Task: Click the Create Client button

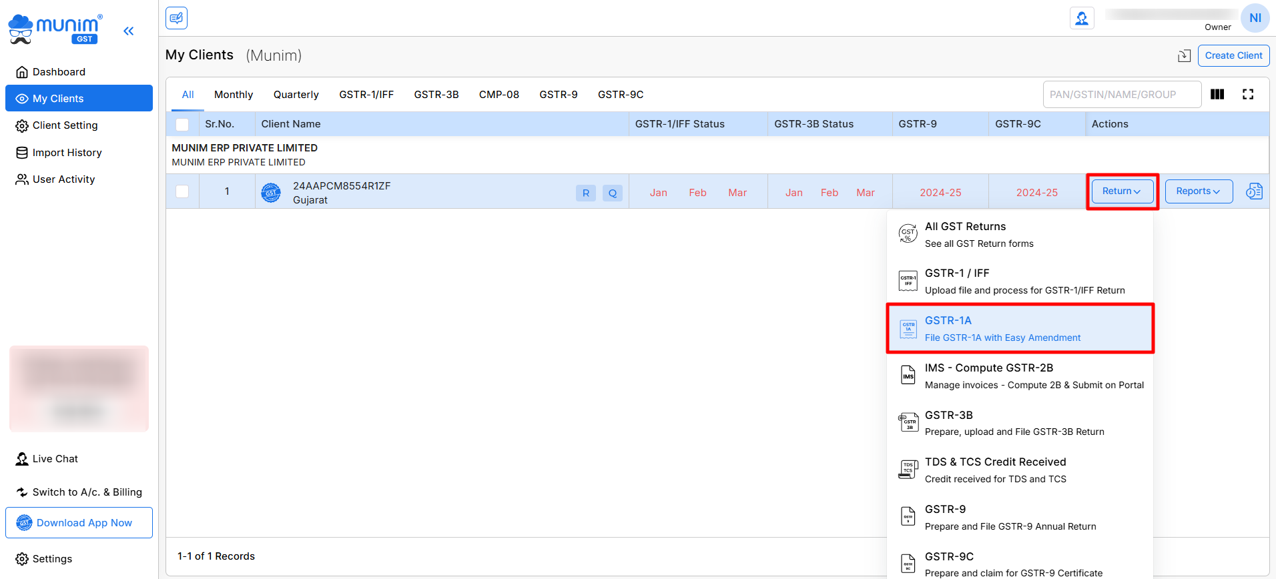Action: 1233,55
